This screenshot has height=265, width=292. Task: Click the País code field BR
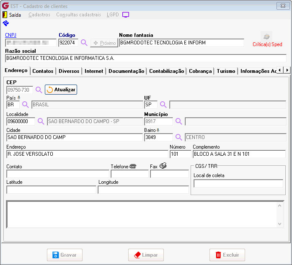point(13,105)
